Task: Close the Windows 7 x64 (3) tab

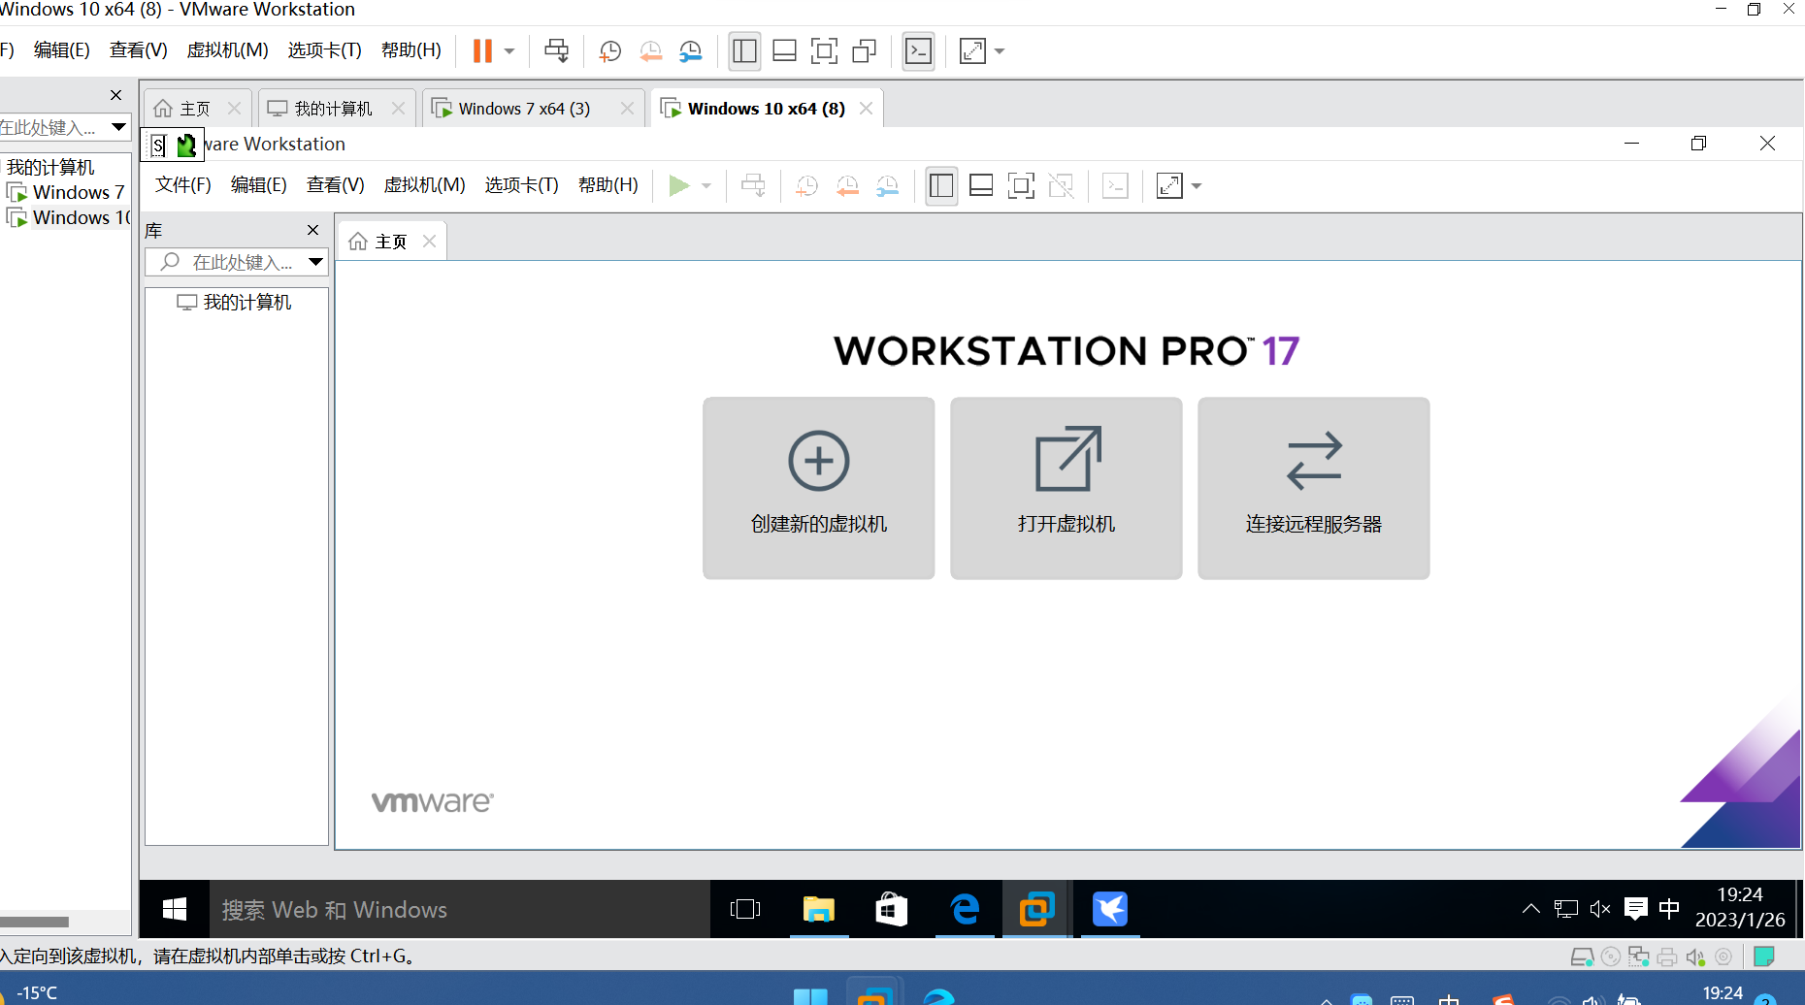Action: click(x=627, y=109)
